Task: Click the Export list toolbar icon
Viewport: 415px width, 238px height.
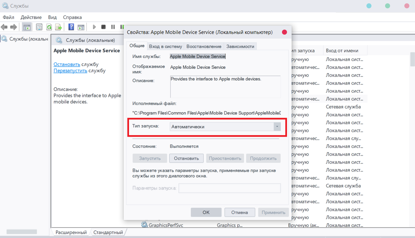Action: pyautogui.click(x=59, y=27)
